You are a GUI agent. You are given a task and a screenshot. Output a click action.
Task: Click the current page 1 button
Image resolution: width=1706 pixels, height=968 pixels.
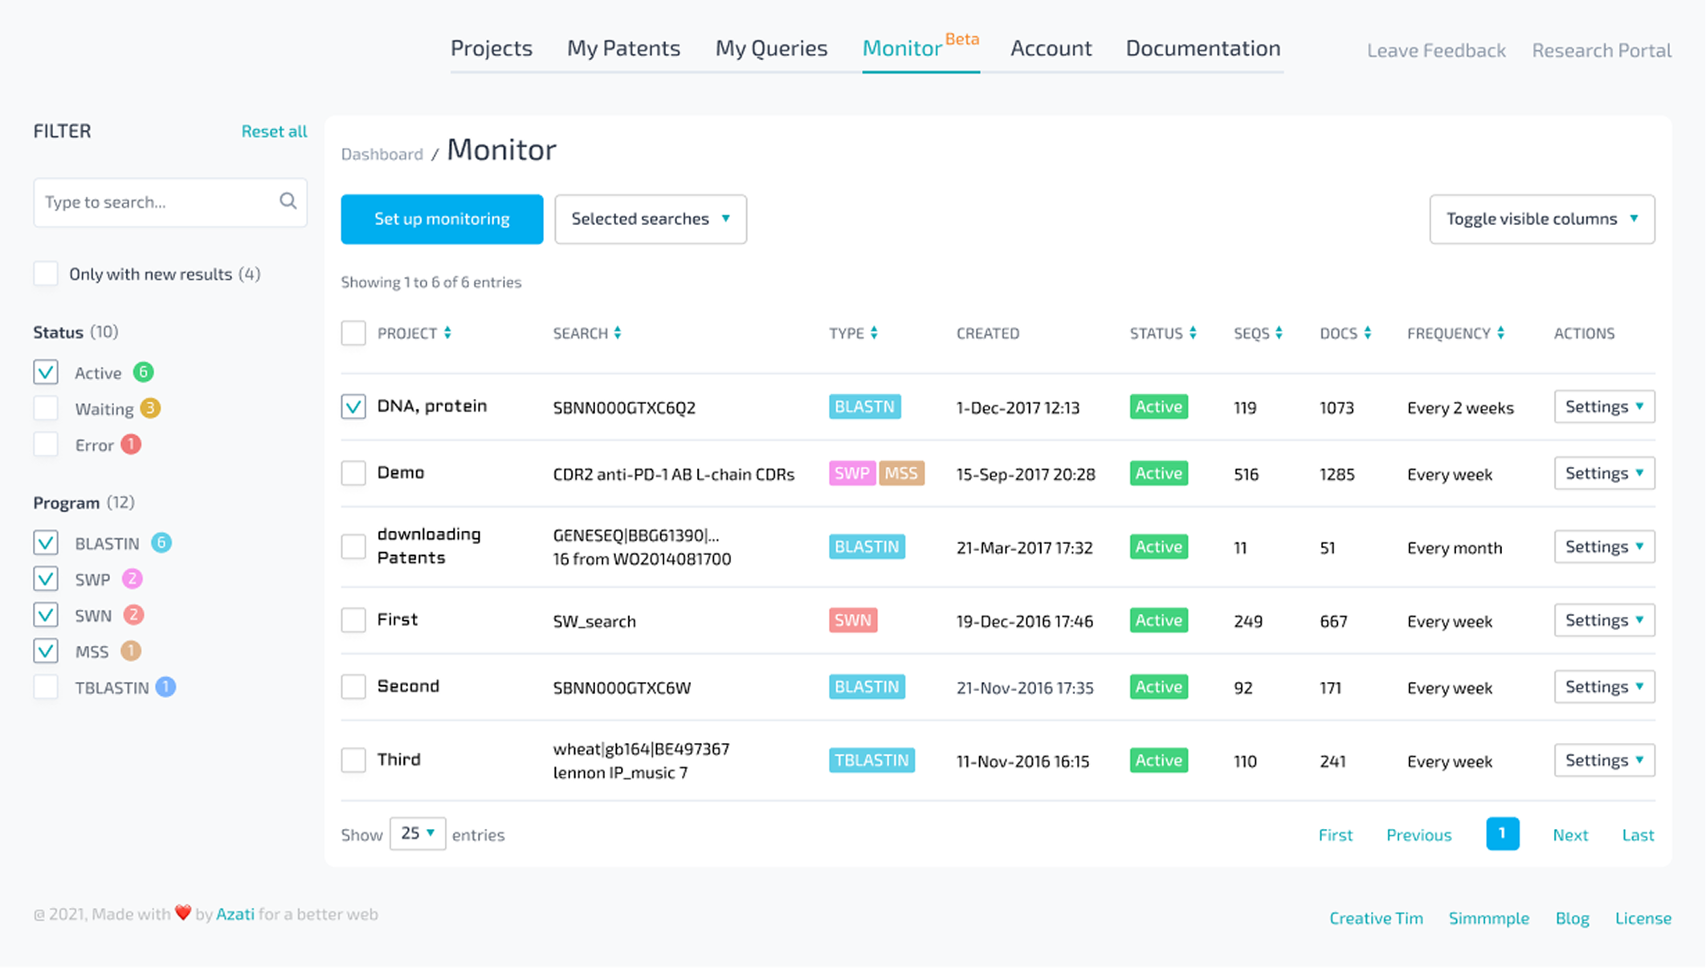click(1502, 833)
